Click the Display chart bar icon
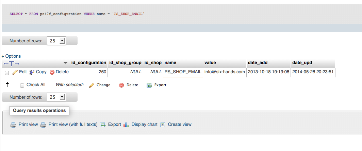This screenshot has height=151, width=362. [x=126, y=125]
